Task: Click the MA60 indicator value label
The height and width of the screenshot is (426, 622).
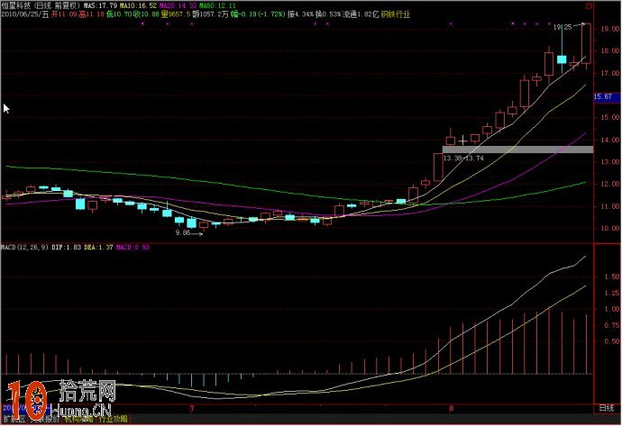Action: point(222,5)
